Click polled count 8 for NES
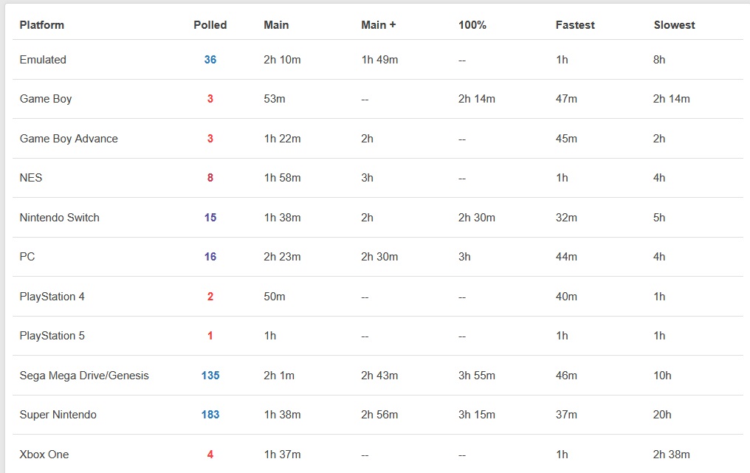This screenshot has height=473, width=750. (210, 178)
